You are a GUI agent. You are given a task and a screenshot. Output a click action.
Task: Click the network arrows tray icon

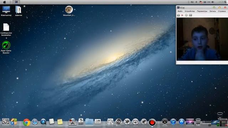209,2
